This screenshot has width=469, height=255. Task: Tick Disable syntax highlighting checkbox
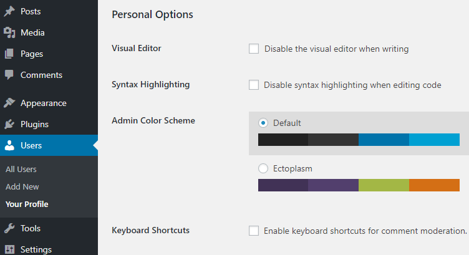pos(254,85)
